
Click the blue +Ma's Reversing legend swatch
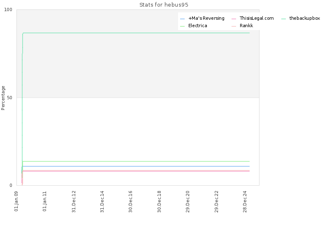pos(182,19)
